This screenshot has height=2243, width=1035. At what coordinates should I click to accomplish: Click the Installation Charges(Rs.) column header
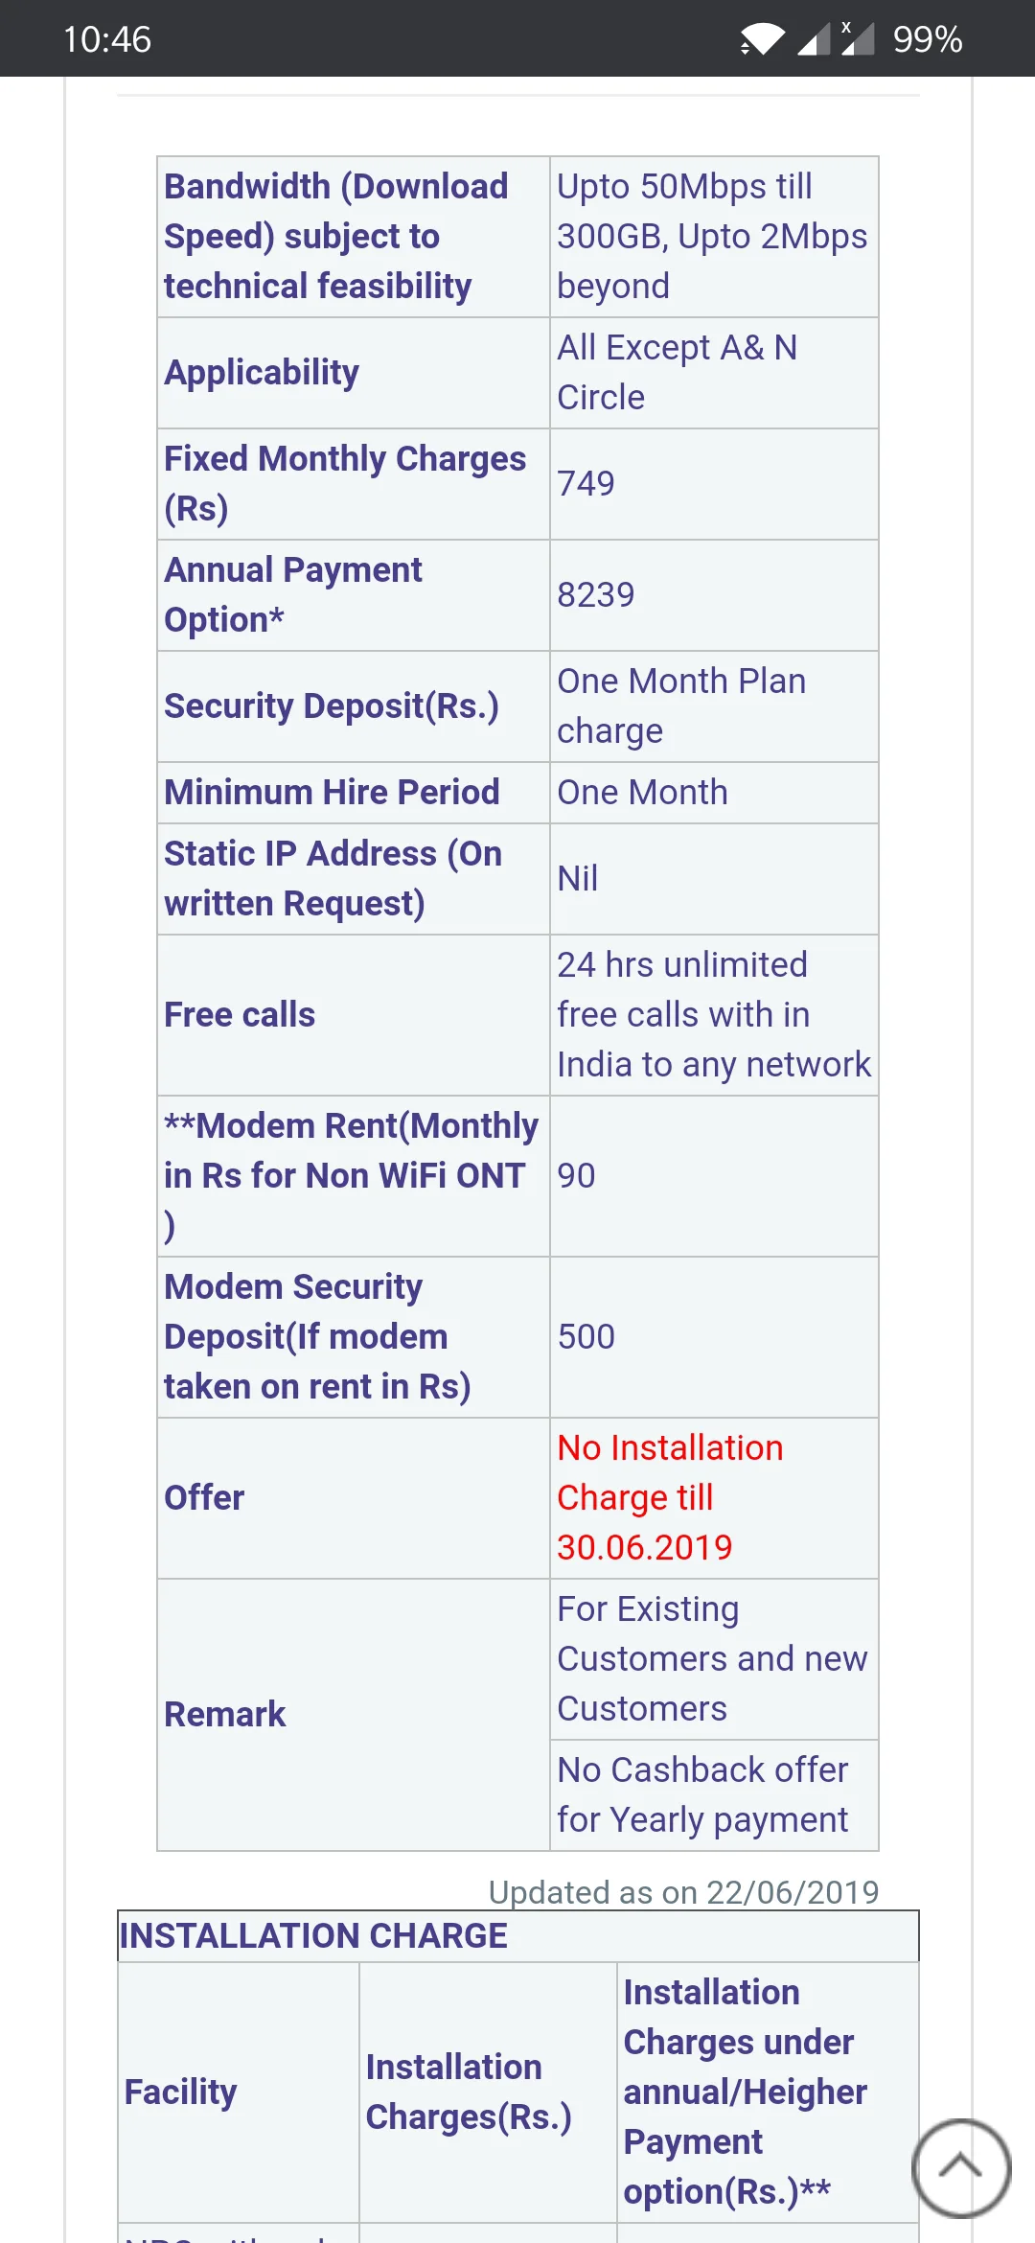(x=469, y=2092)
